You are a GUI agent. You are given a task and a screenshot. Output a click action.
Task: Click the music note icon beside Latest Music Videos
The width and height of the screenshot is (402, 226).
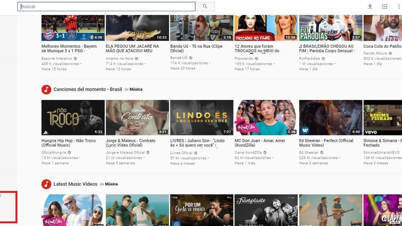(46, 184)
